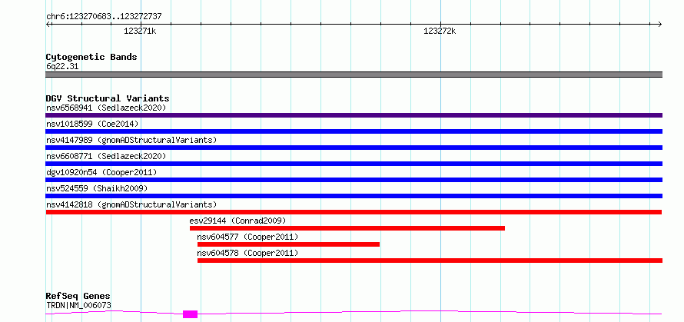Select the purple nsv6568941 variant bar

354,115
